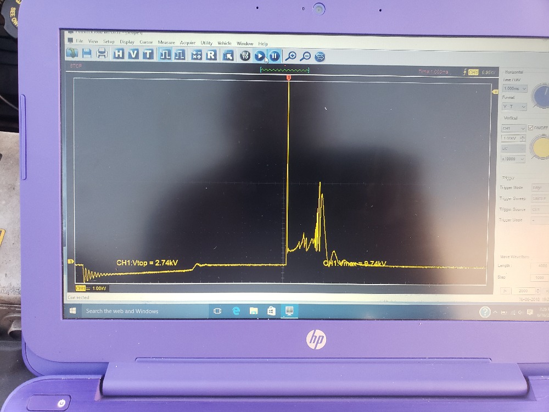Image resolution: width=549 pixels, height=412 pixels.
Task: Toggle the CH1 ON/OFF checkbox
Action: pyautogui.click(x=530, y=128)
